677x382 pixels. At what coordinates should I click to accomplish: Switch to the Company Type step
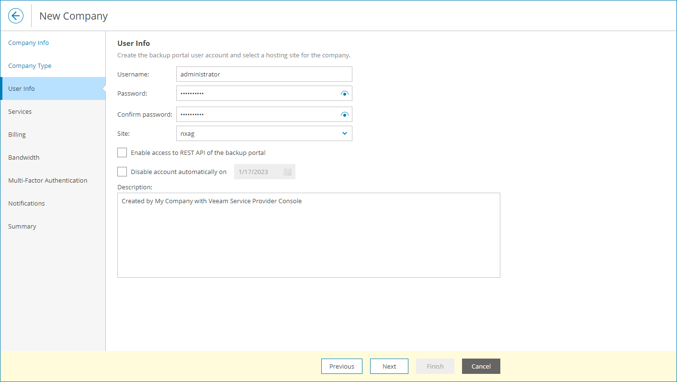coord(30,65)
